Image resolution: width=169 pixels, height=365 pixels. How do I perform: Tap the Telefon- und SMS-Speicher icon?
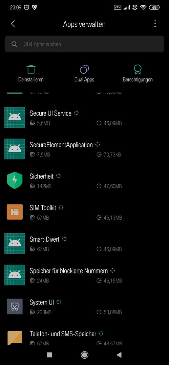pyautogui.click(x=15, y=338)
